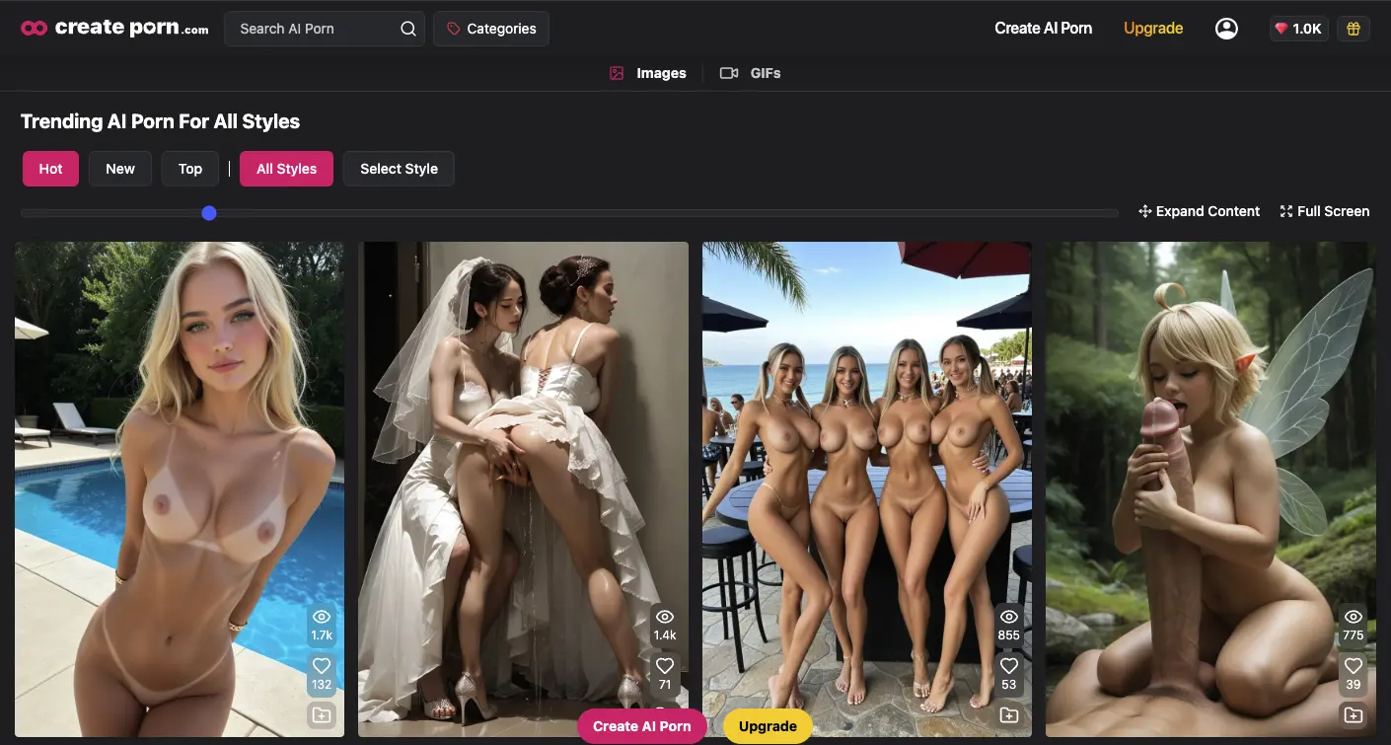This screenshot has width=1391, height=745.
Task: Click Expand Content icon above the gallery
Action: coord(1144,211)
